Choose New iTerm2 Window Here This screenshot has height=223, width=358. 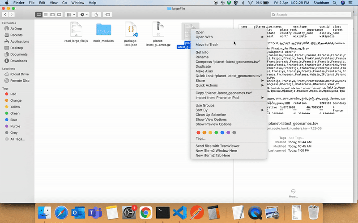[x=229, y=151]
